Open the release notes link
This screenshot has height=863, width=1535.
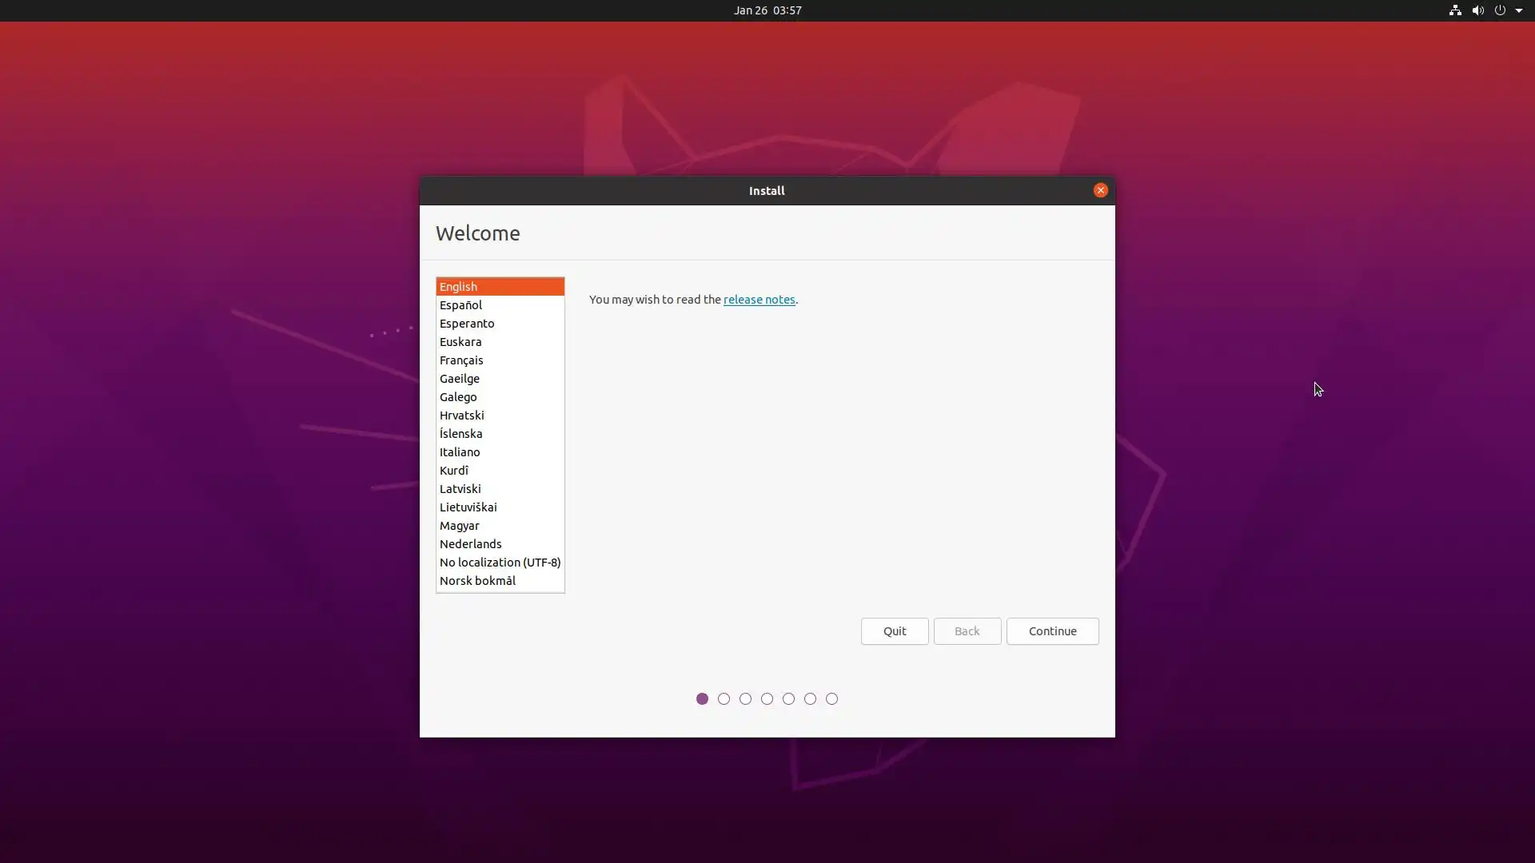click(x=759, y=300)
